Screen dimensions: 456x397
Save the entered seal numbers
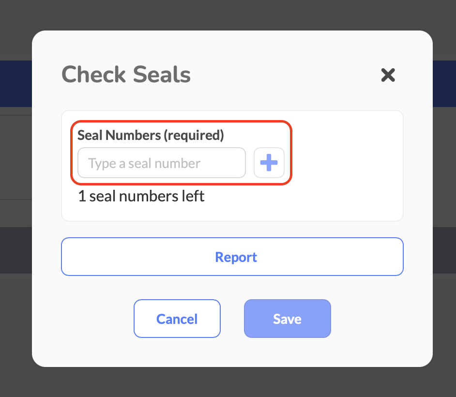click(x=287, y=319)
